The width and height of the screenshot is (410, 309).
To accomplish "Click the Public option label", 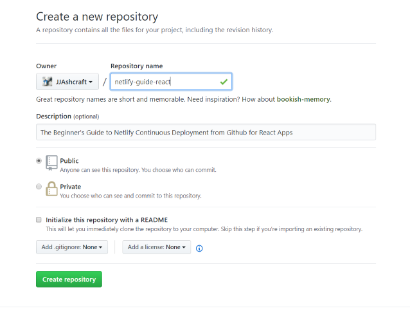I will (x=69, y=160).
